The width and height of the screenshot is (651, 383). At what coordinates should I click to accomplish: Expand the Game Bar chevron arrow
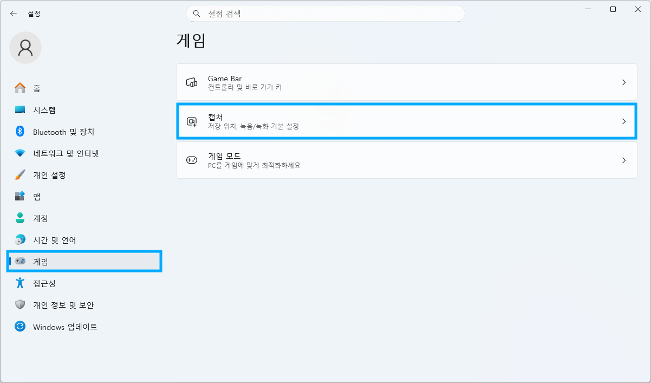(624, 82)
